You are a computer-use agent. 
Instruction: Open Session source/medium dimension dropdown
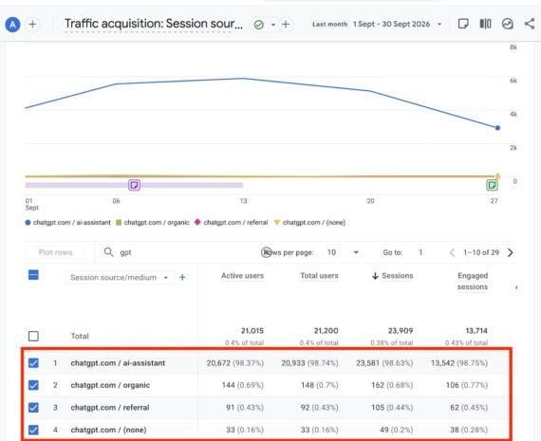coord(120,278)
